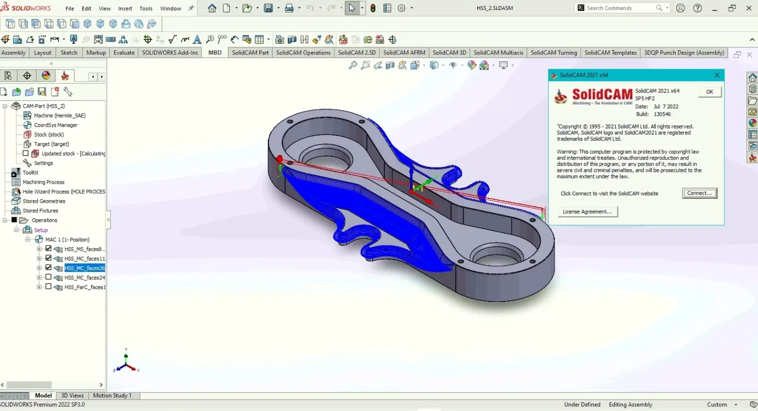Viewport: 758px width, 411px height.
Task: Collapse the MAC 1 (1- Position) node
Action: [x=28, y=239]
